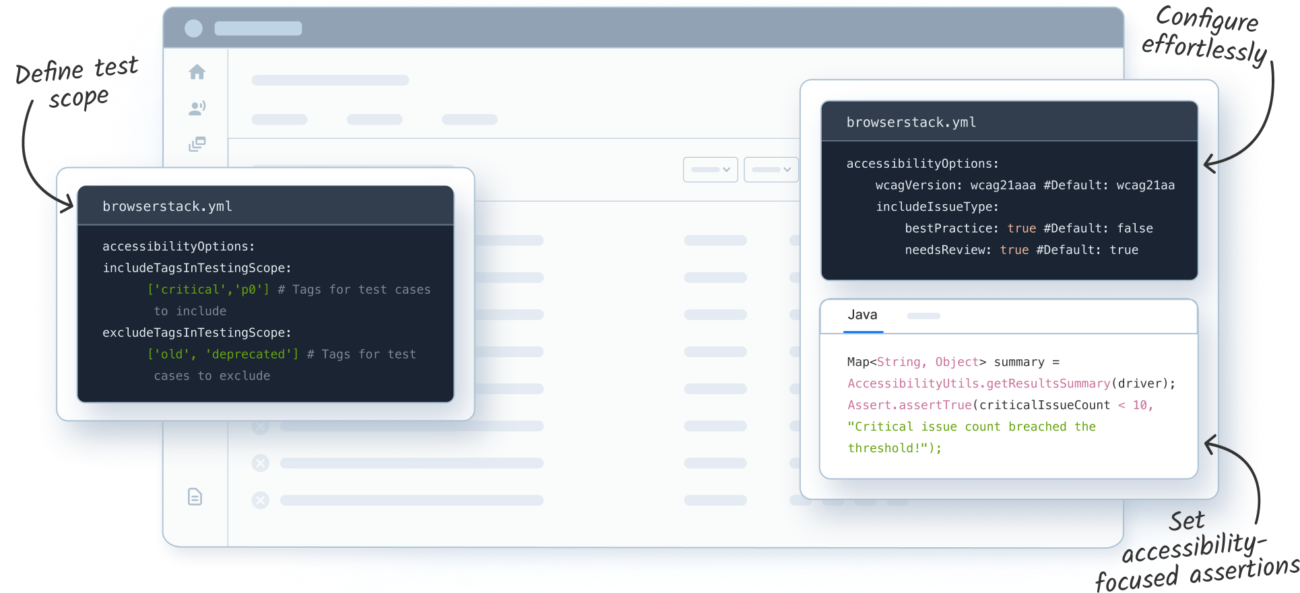This screenshot has height=593, width=1300.
Task: Click the X status icon in the second-to-last list row
Action: (x=260, y=463)
